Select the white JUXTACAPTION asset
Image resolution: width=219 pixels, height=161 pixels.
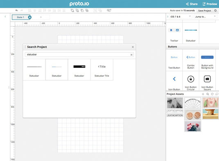(175, 111)
